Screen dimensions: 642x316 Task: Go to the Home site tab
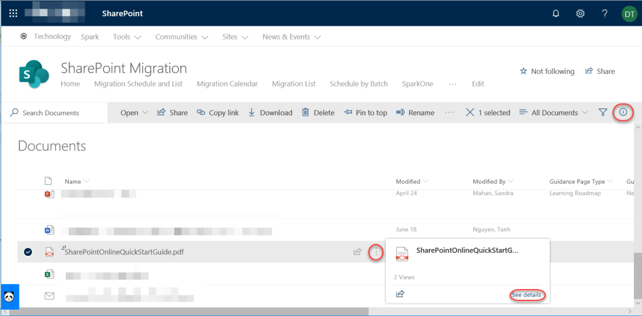coord(70,83)
